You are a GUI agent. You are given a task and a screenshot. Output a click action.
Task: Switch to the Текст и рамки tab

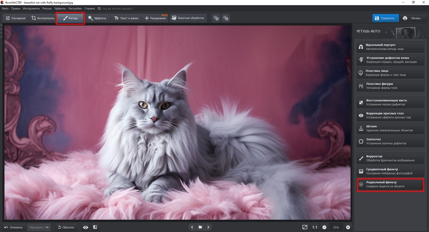click(x=126, y=18)
